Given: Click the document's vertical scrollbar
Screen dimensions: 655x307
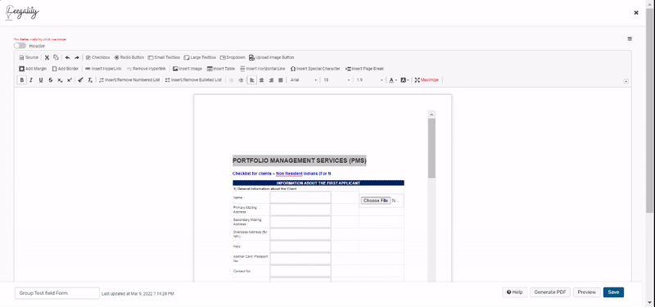Looking at the screenshot, I should (x=431, y=148).
